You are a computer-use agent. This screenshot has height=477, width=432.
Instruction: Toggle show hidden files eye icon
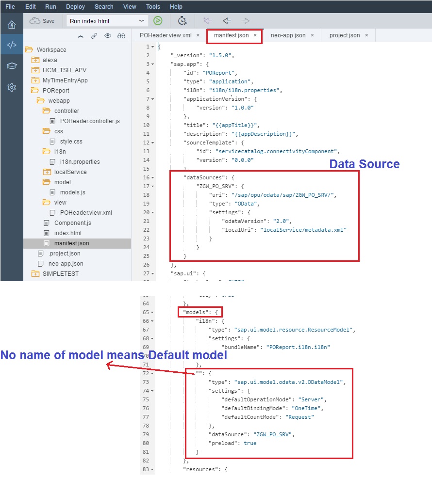(108, 36)
